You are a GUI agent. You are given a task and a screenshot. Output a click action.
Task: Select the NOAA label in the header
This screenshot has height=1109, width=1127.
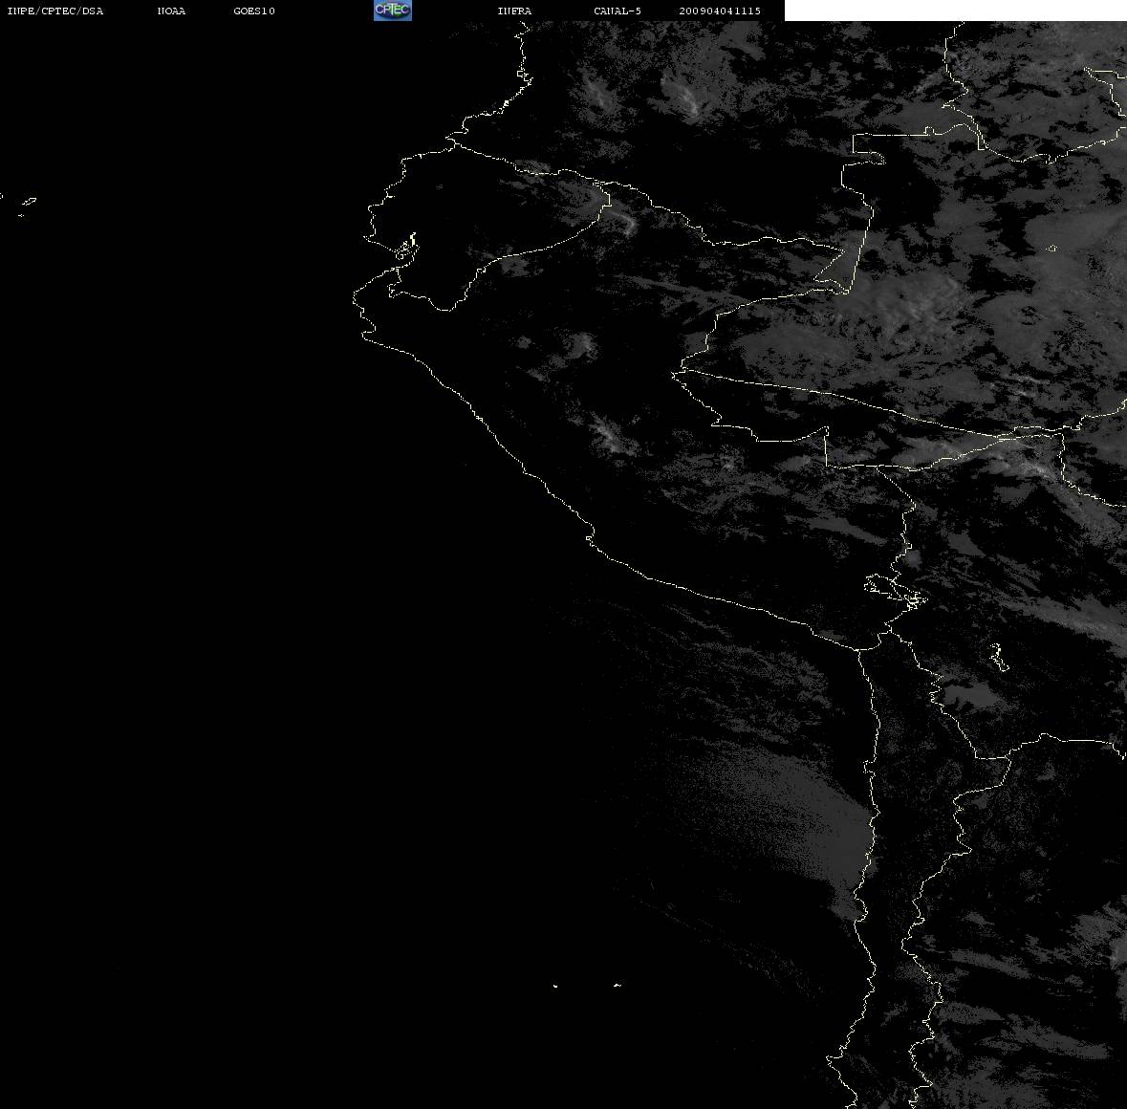coord(171,11)
